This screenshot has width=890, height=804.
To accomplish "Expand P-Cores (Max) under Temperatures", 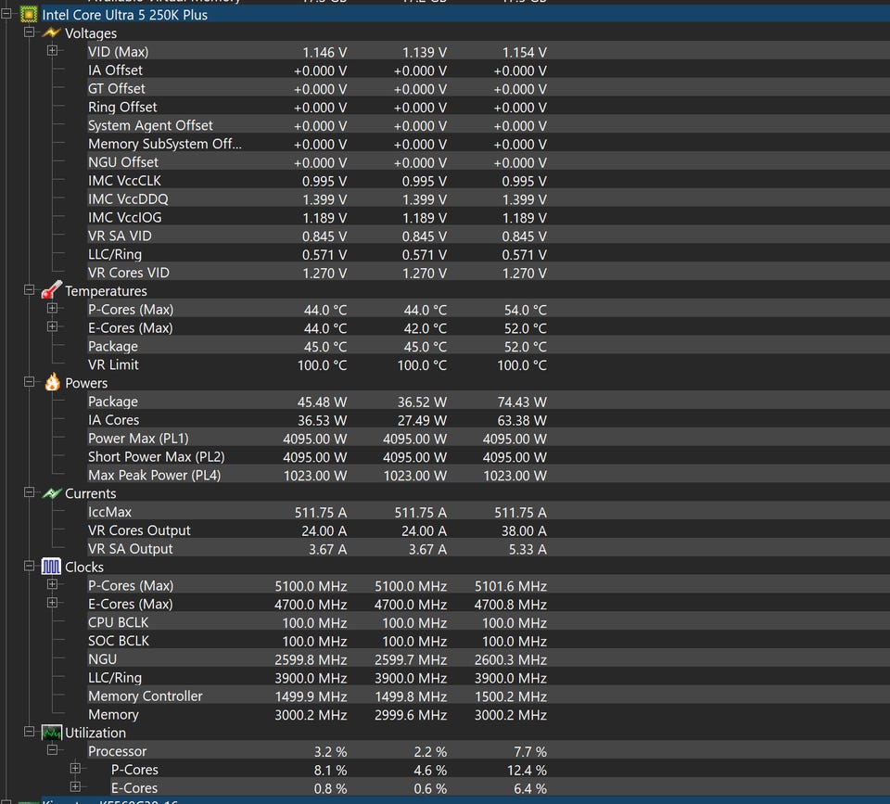I will pyautogui.click(x=52, y=308).
